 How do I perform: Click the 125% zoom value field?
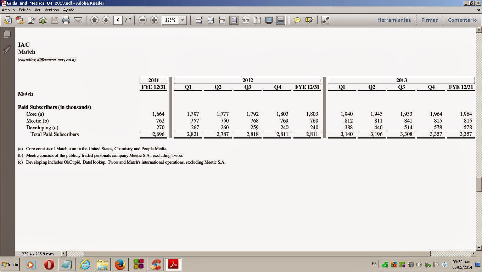[x=170, y=20]
